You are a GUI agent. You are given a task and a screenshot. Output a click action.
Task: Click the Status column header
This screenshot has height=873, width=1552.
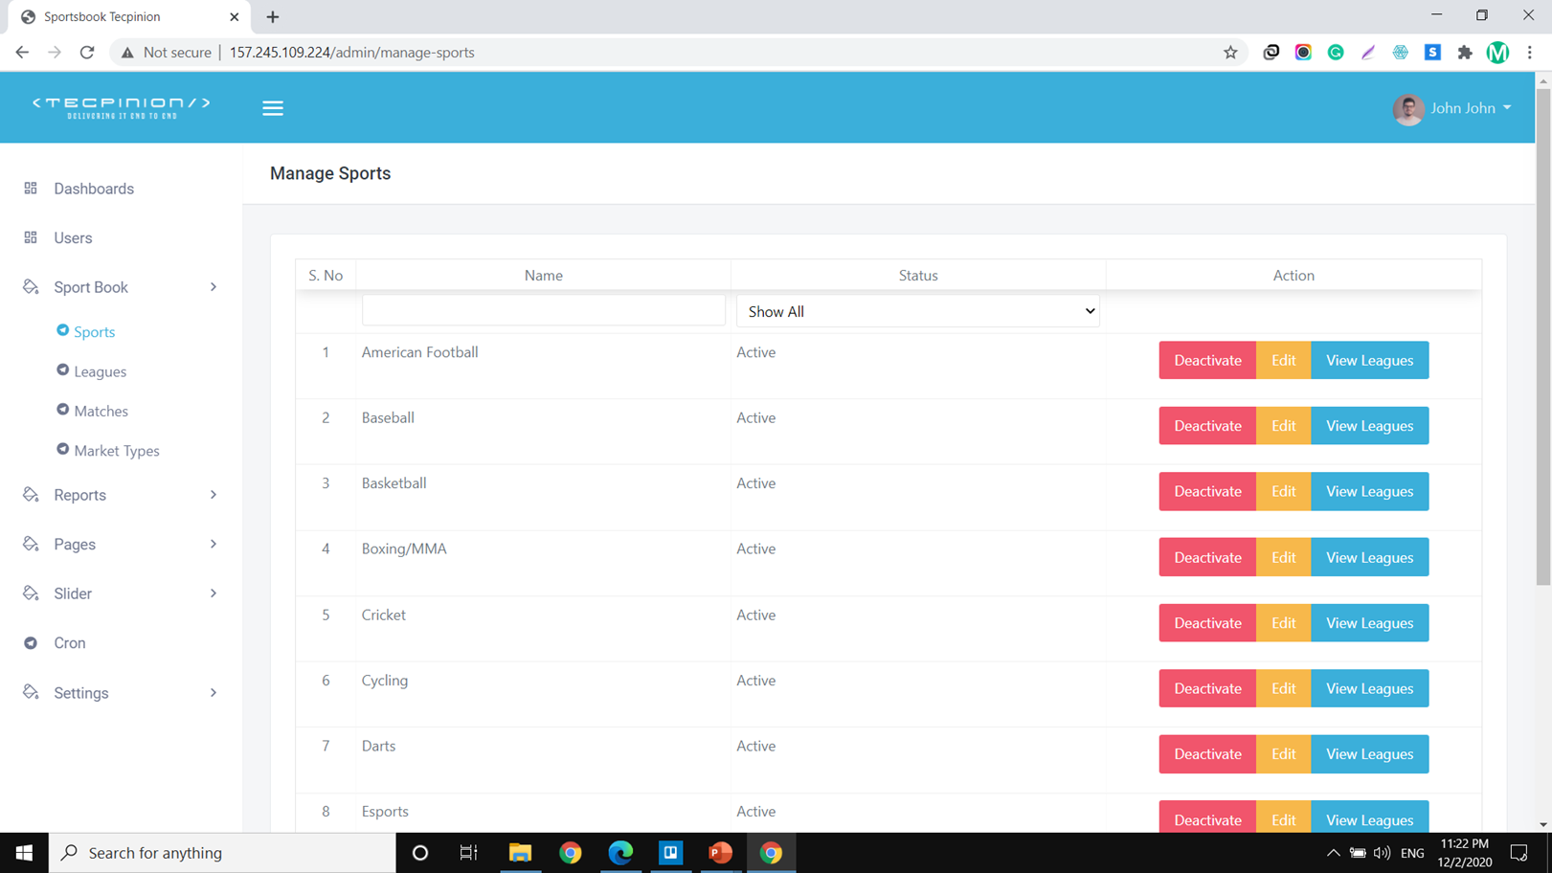pyautogui.click(x=917, y=275)
